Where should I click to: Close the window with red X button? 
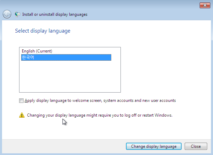pos(205,5)
